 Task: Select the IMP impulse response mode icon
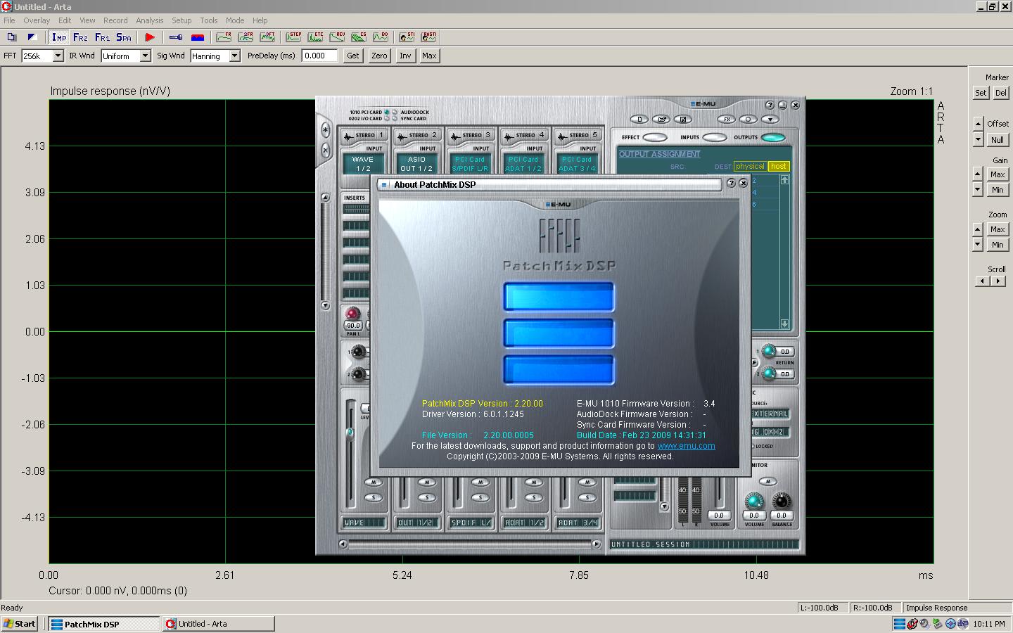coord(59,37)
